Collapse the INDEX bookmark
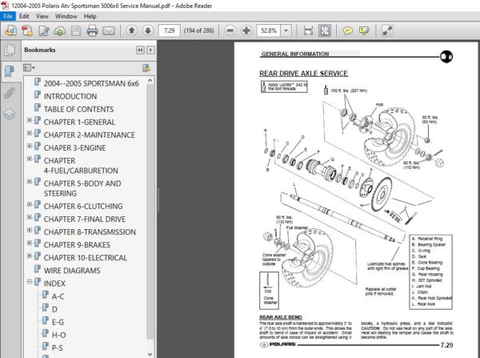 30,281
